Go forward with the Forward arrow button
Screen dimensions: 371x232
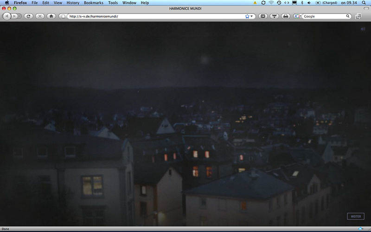14,16
